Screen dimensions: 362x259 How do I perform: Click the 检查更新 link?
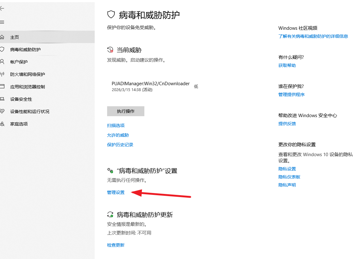(x=116, y=245)
